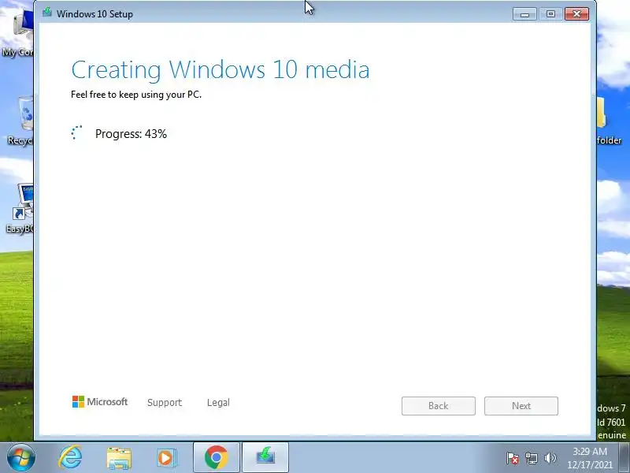Open the network tray icon
Image resolution: width=630 pixels, height=473 pixels.
531,458
